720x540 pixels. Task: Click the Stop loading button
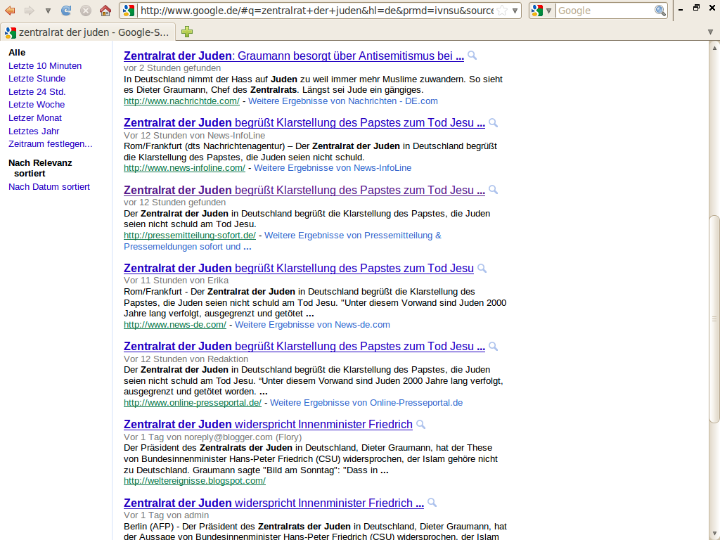click(85, 10)
